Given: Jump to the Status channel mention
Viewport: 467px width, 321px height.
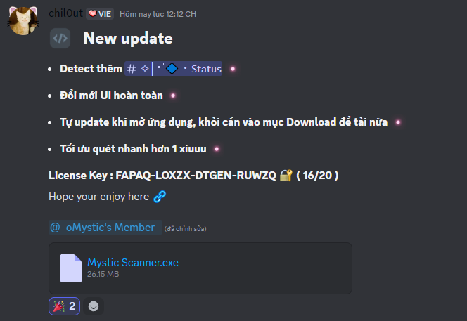Looking at the screenshot, I should click(x=173, y=69).
